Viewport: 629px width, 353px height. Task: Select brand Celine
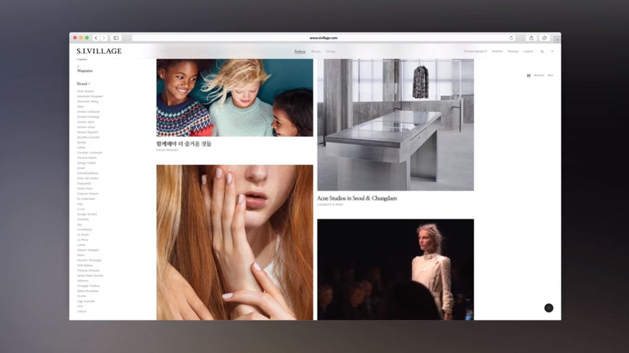[x=81, y=147]
